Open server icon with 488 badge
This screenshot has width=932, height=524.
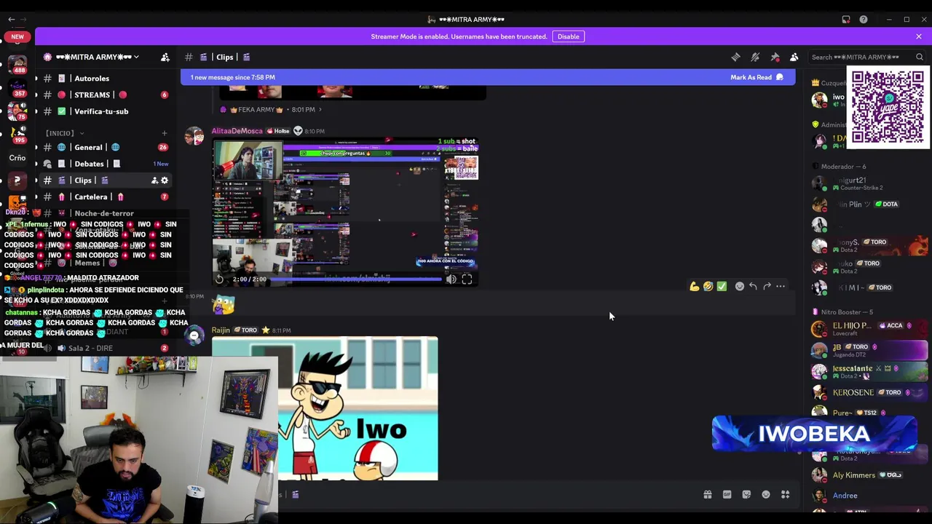[17, 63]
